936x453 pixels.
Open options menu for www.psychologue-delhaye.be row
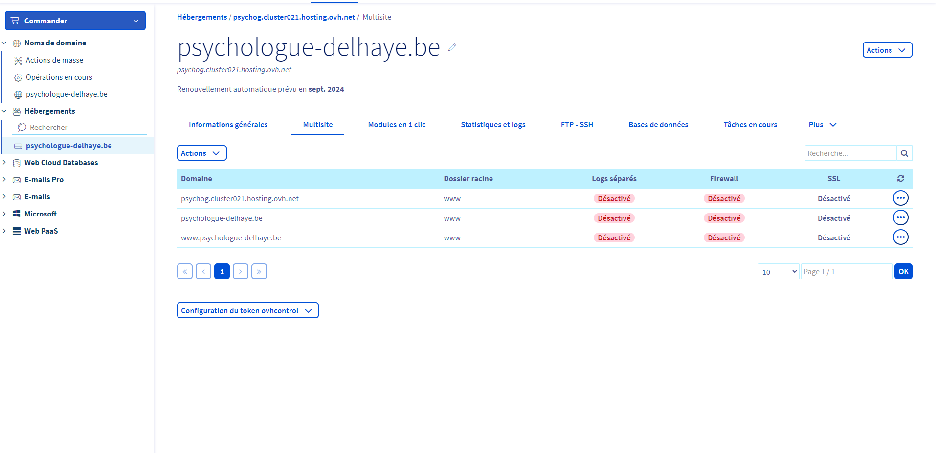pyautogui.click(x=900, y=237)
